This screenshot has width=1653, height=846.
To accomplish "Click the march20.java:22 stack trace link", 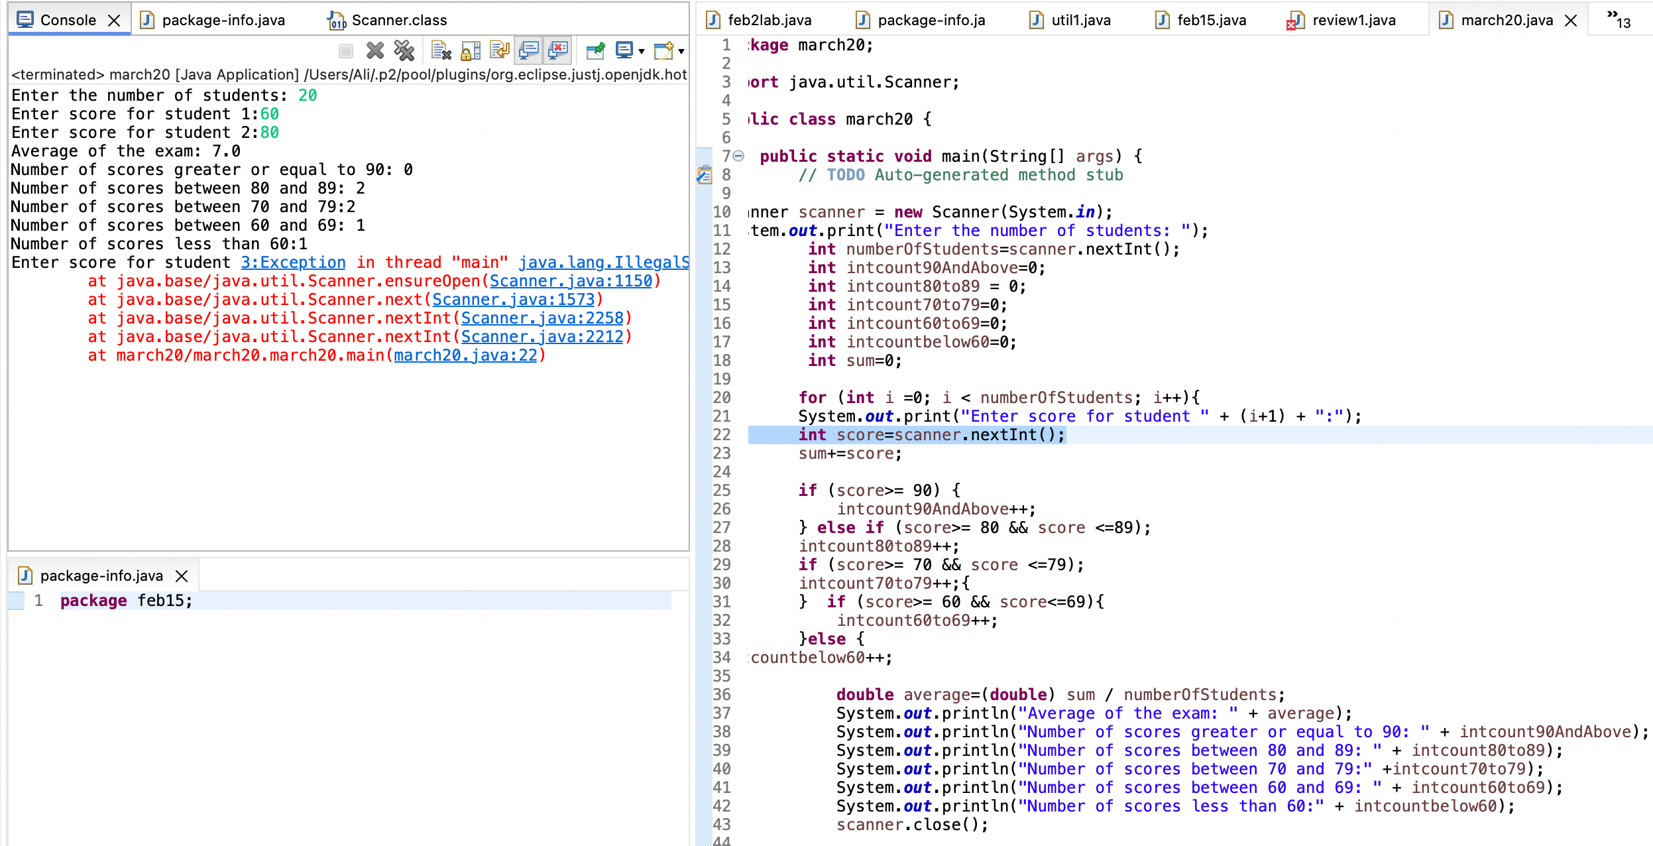I will (x=465, y=355).
